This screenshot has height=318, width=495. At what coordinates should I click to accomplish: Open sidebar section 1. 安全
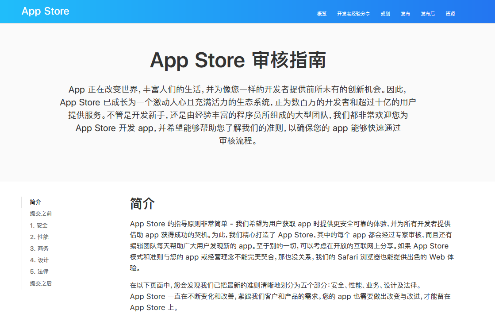tap(39, 225)
